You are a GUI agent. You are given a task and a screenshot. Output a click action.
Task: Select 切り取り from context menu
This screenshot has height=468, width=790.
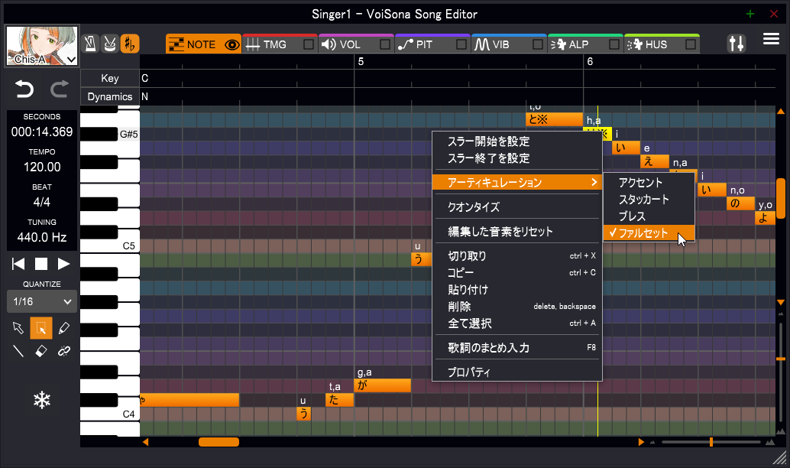click(x=517, y=255)
